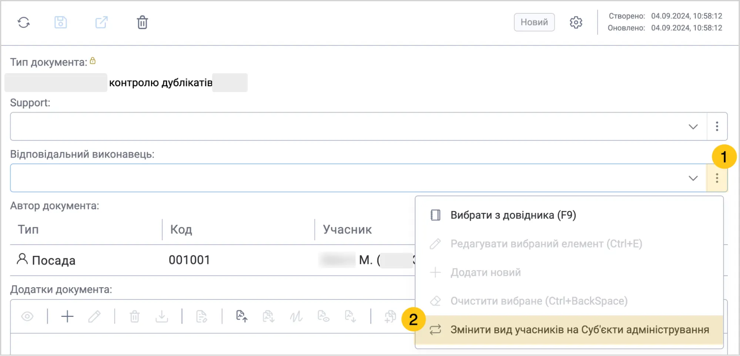Open three-dot menu of Support field
740x356 pixels.
[x=717, y=126]
